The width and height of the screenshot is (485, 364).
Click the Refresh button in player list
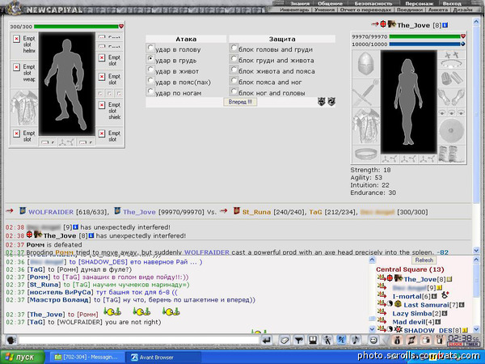(424, 260)
